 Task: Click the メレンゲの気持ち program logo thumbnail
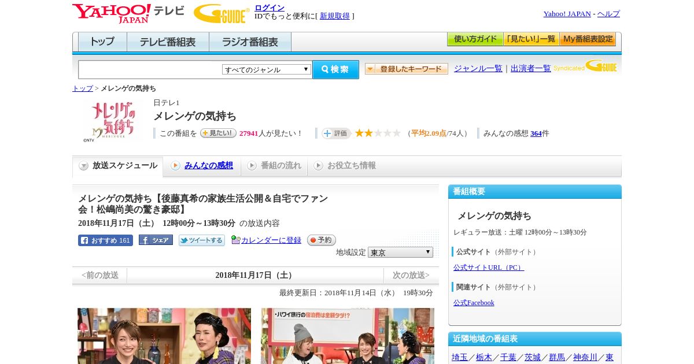(x=113, y=120)
